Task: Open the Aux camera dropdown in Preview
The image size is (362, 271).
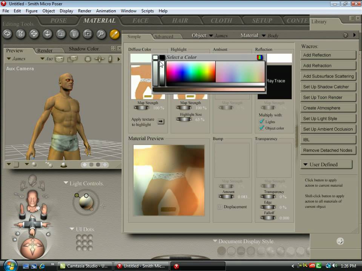Action: pyautogui.click(x=42, y=59)
